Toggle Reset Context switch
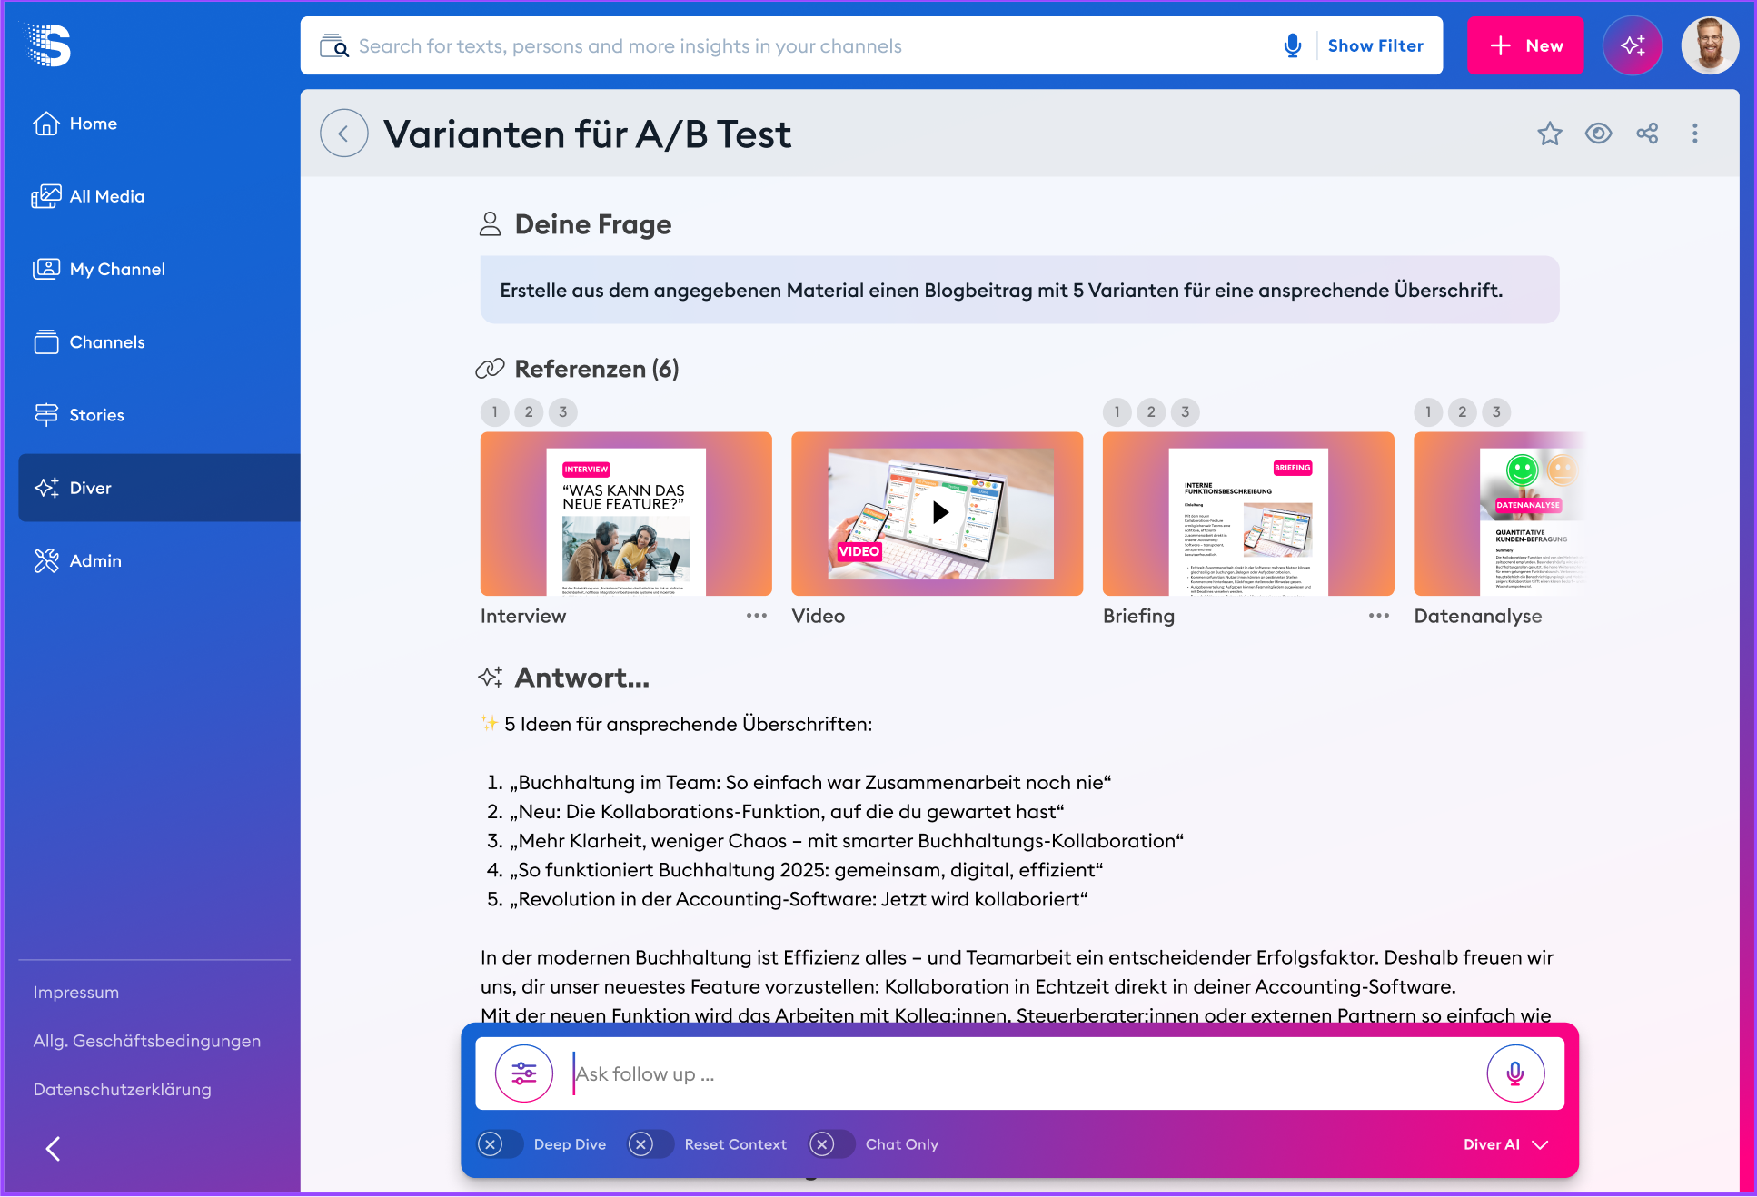The width and height of the screenshot is (1757, 1197). pyautogui.click(x=651, y=1144)
